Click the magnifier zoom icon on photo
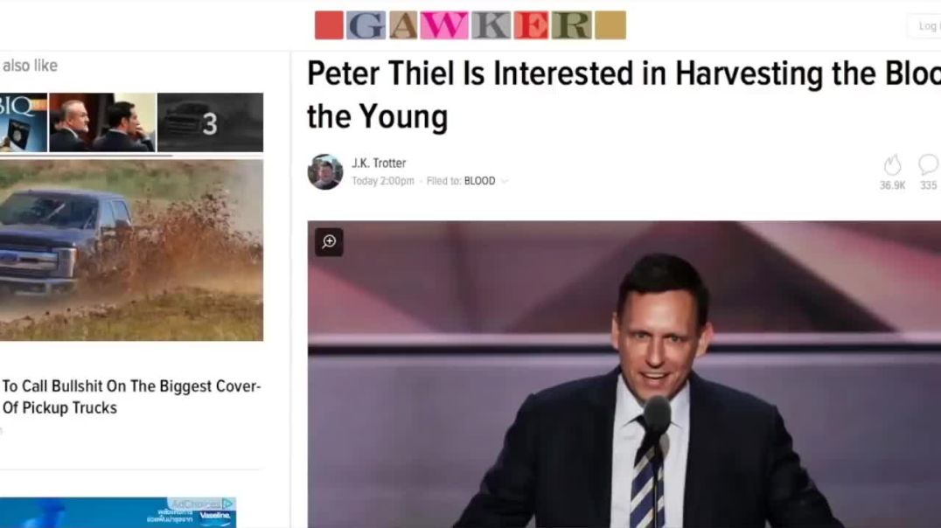Screen dimensions: 941x528 coord(329,242)
